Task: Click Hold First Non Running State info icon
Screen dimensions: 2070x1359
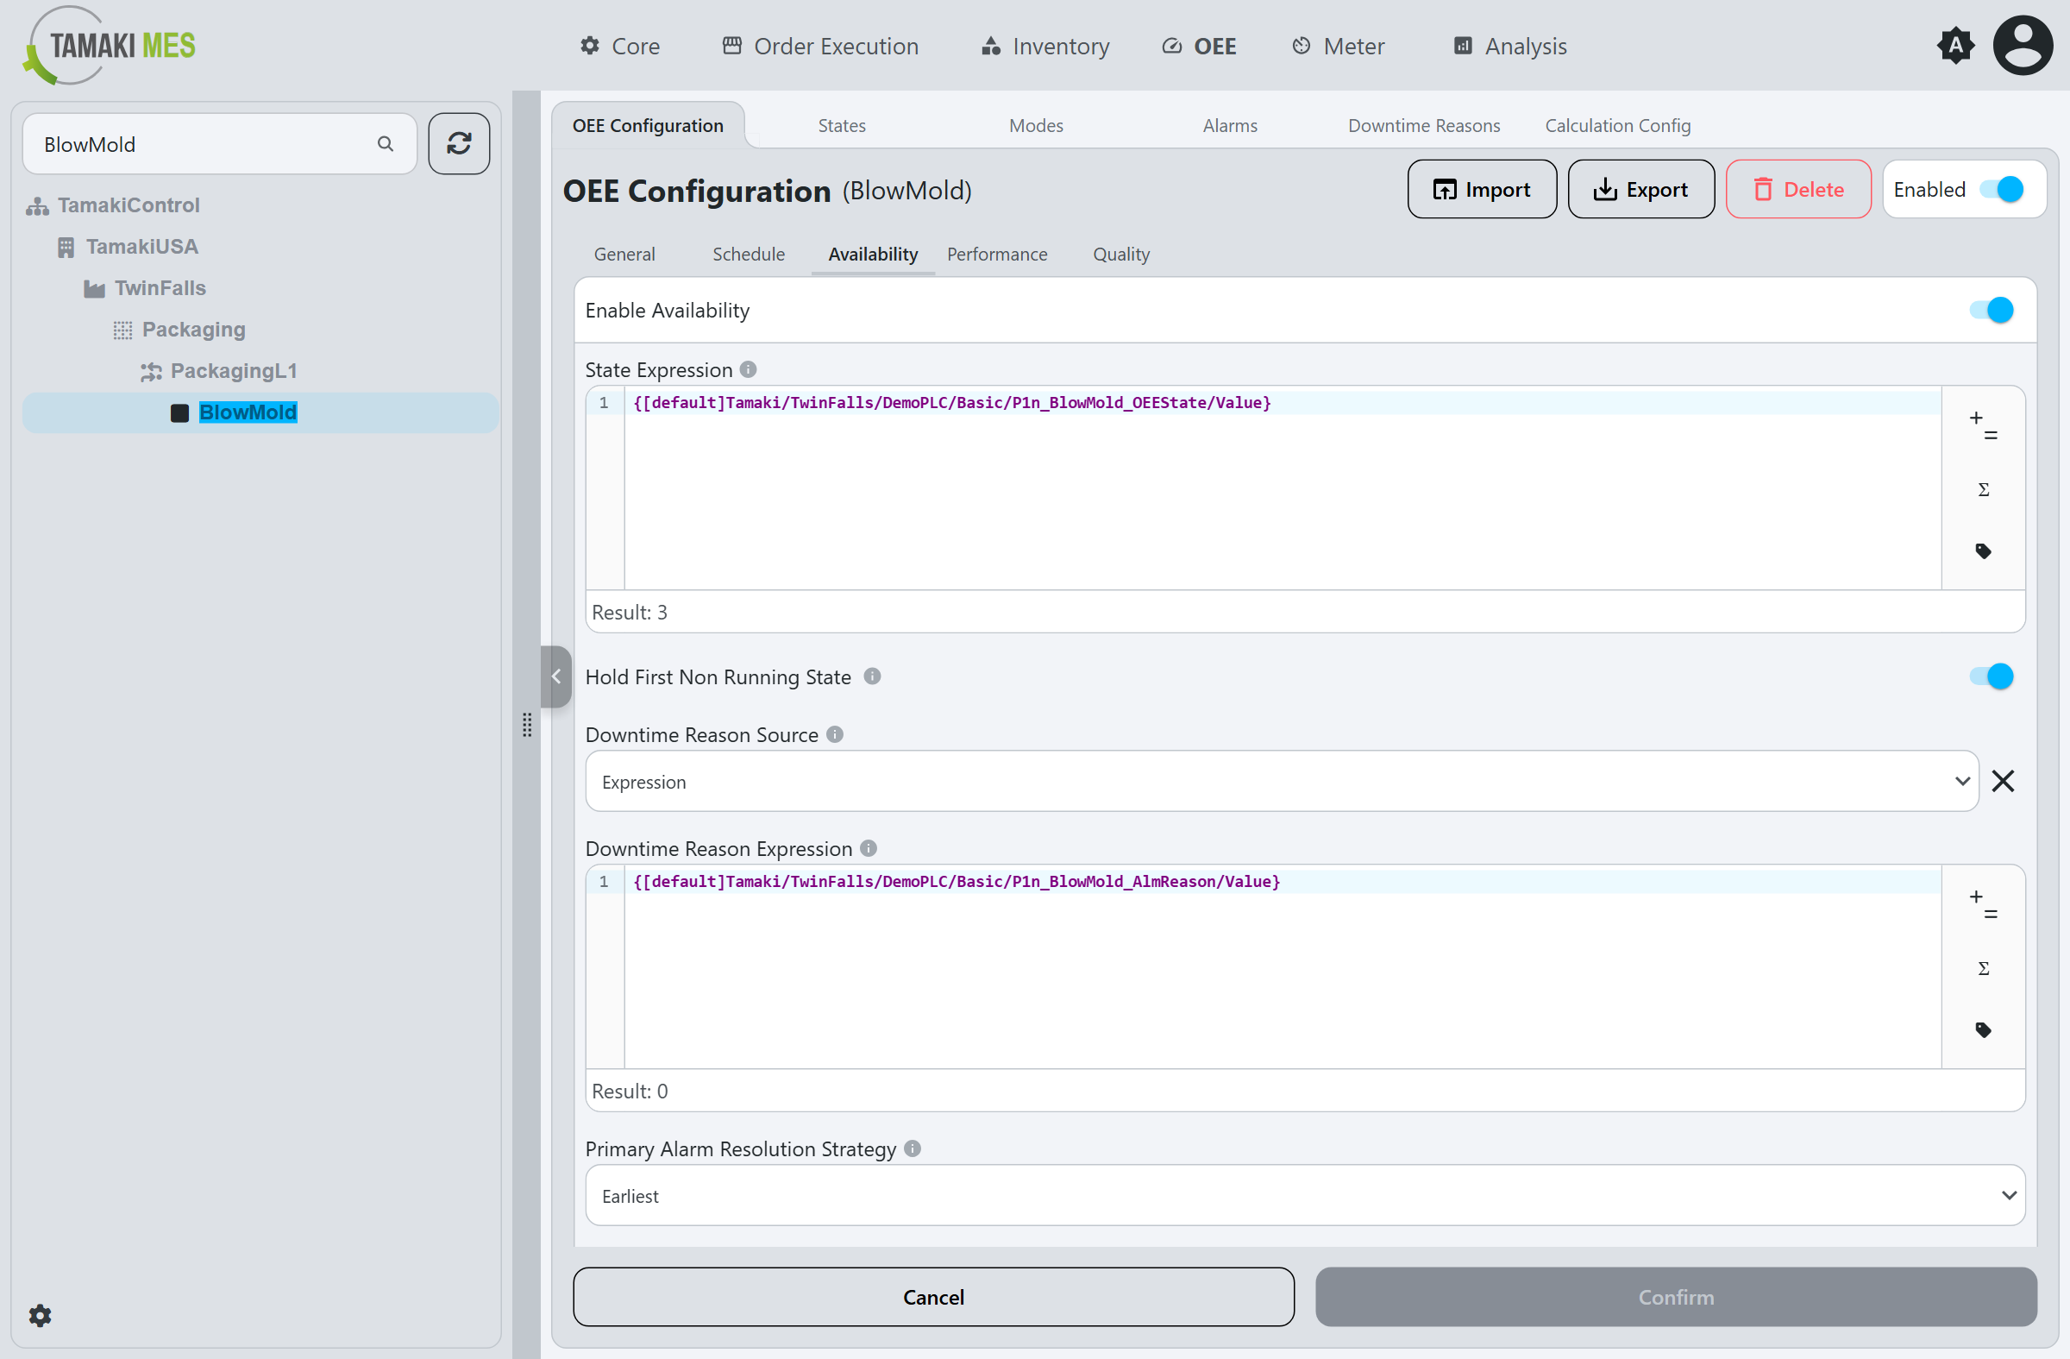Action: [x=872, y=676]
